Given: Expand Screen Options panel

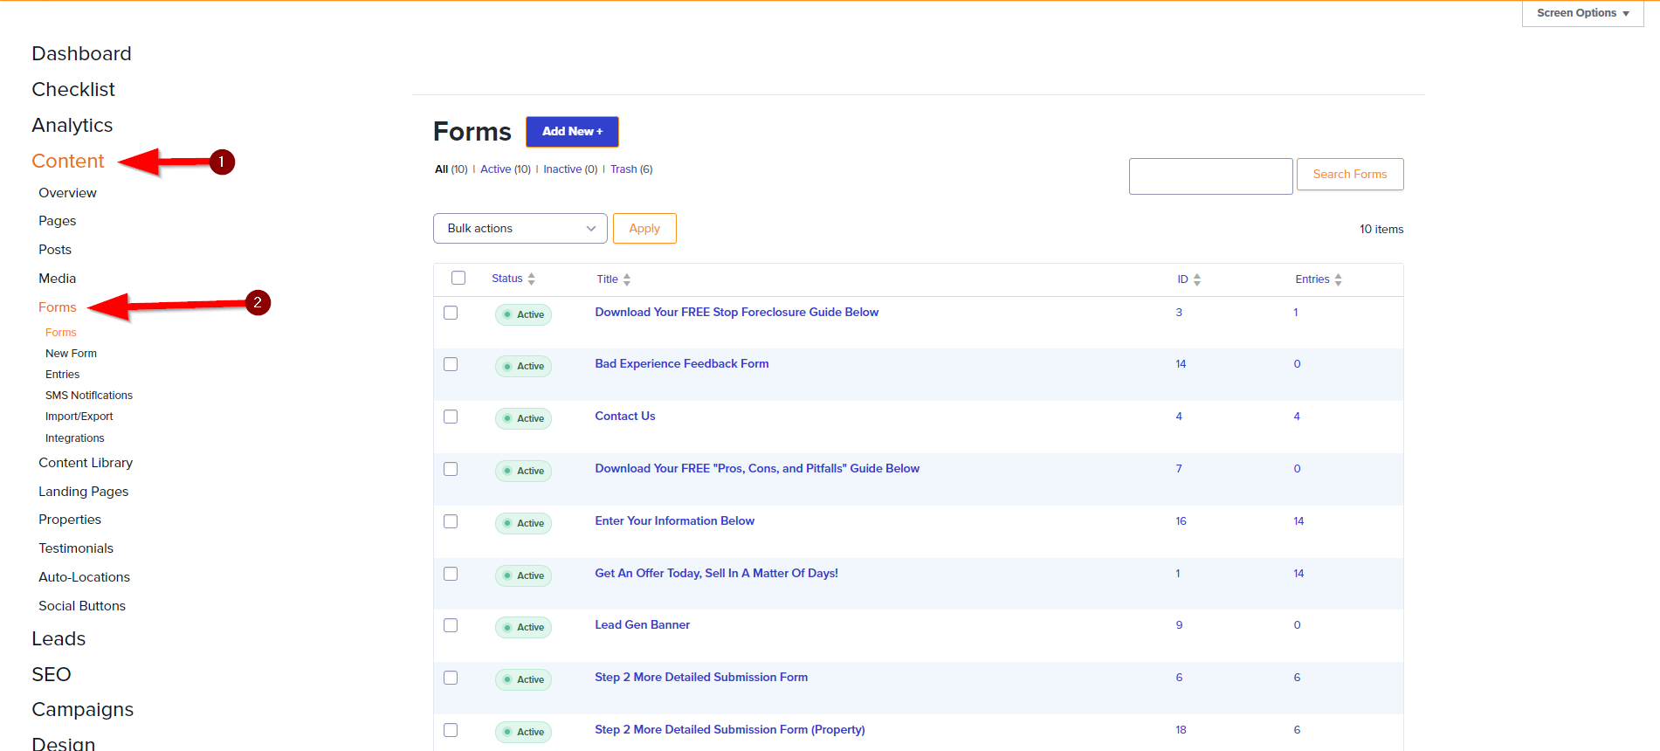Looking at the screenshot, I should 1581,13.
